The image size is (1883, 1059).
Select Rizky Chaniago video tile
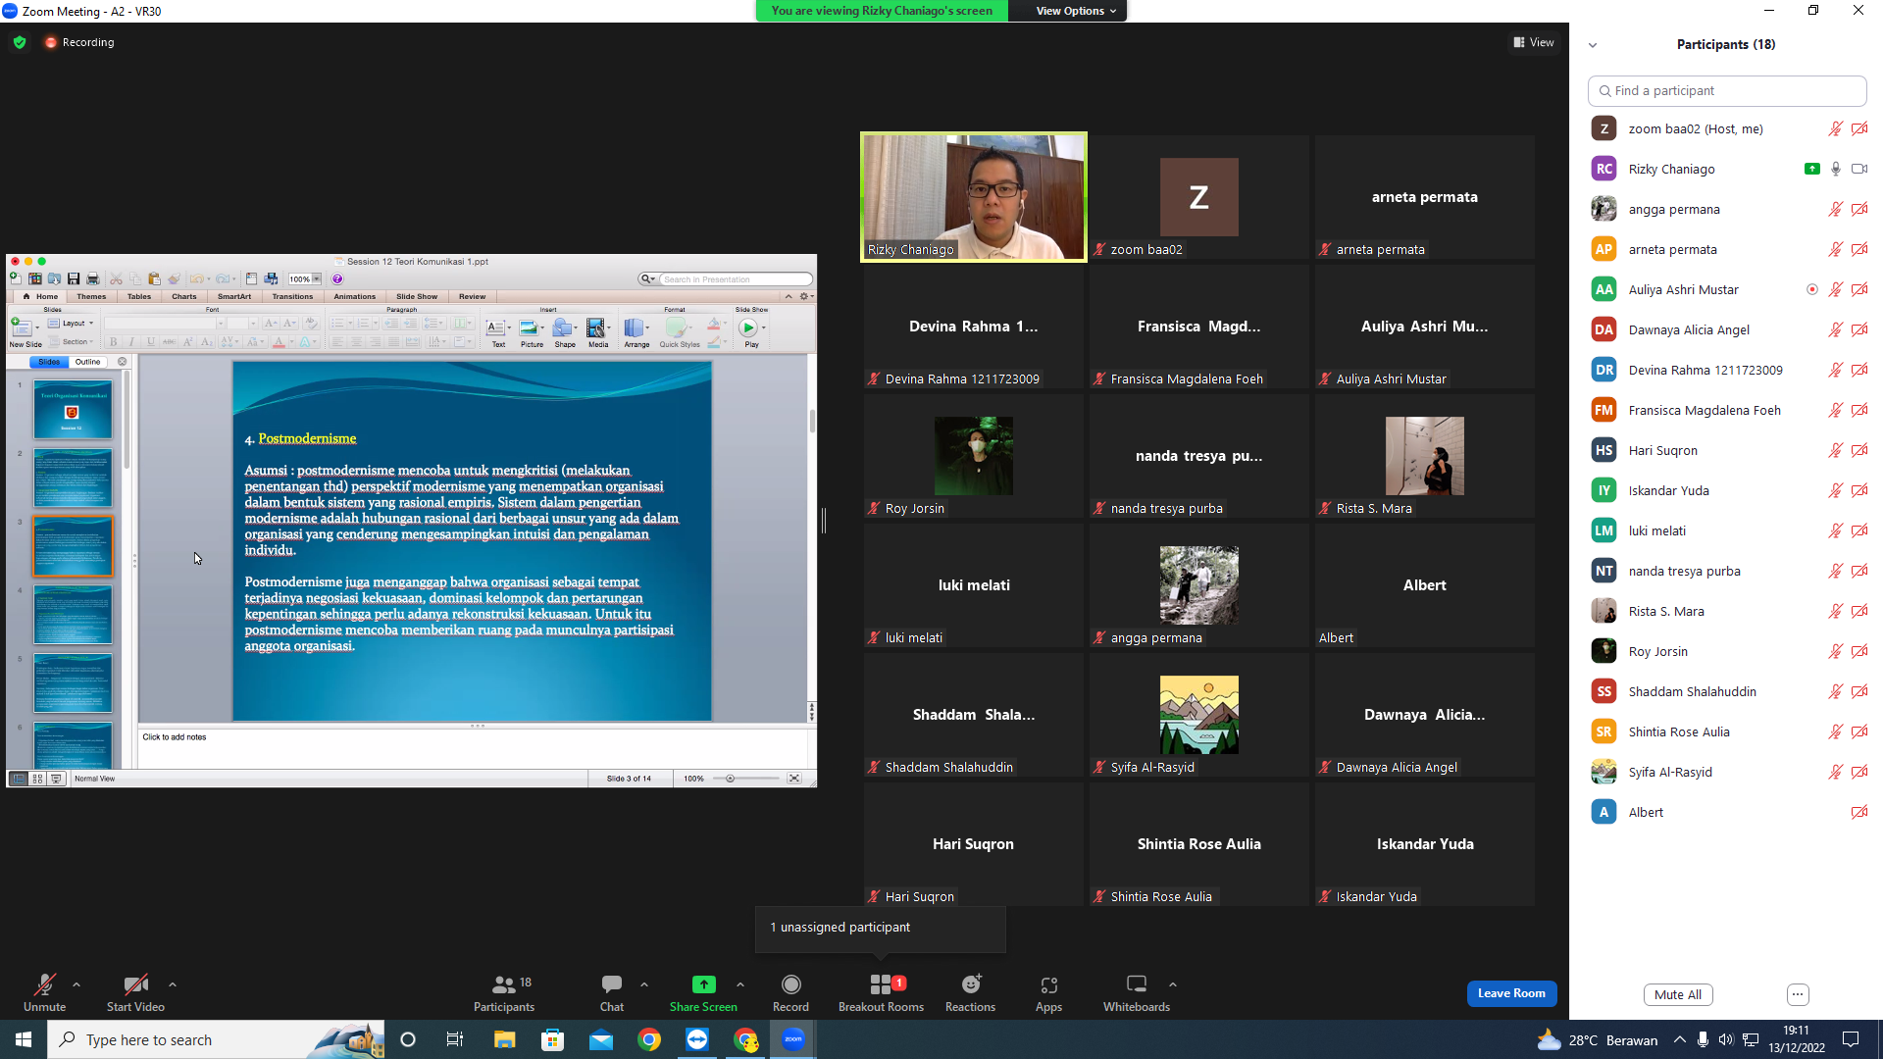coord(974,197)
